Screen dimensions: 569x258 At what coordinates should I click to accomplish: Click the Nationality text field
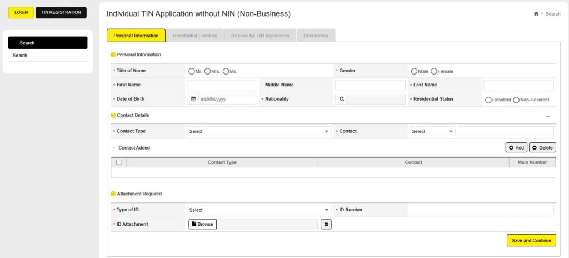tap(376, 100)
